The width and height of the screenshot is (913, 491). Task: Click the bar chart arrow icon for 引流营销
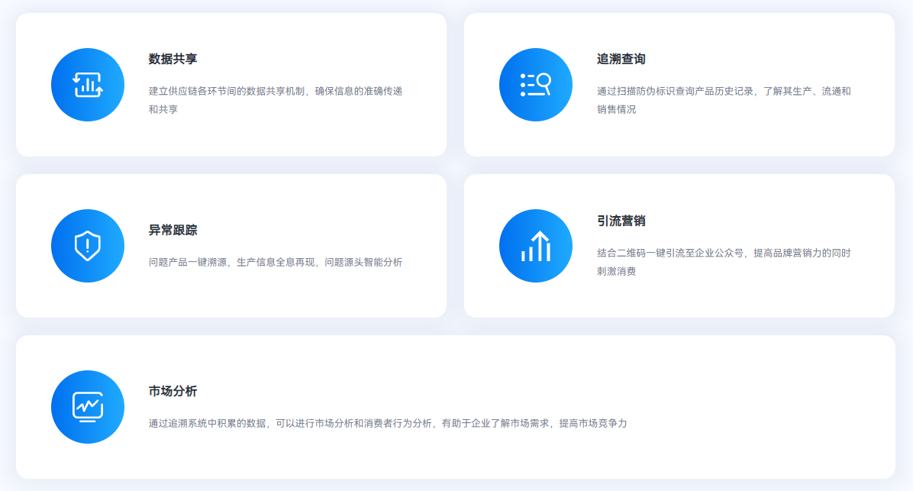tap(536, 246)
